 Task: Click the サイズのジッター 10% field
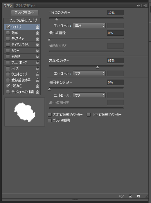pos(115,13)
